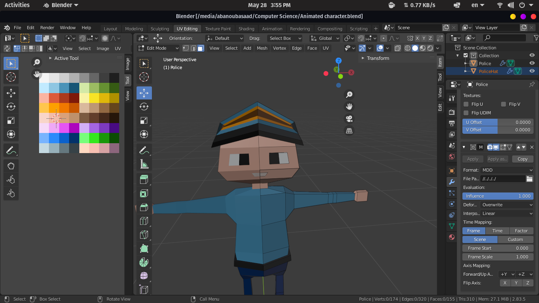Click the Copy modifier button
Image resolution: width=539 pixels, height=303 pixels.
pos(522,159)
